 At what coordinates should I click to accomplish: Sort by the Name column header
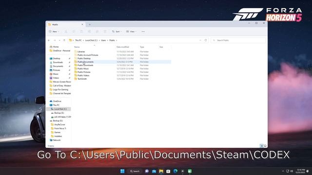(77, 47)
